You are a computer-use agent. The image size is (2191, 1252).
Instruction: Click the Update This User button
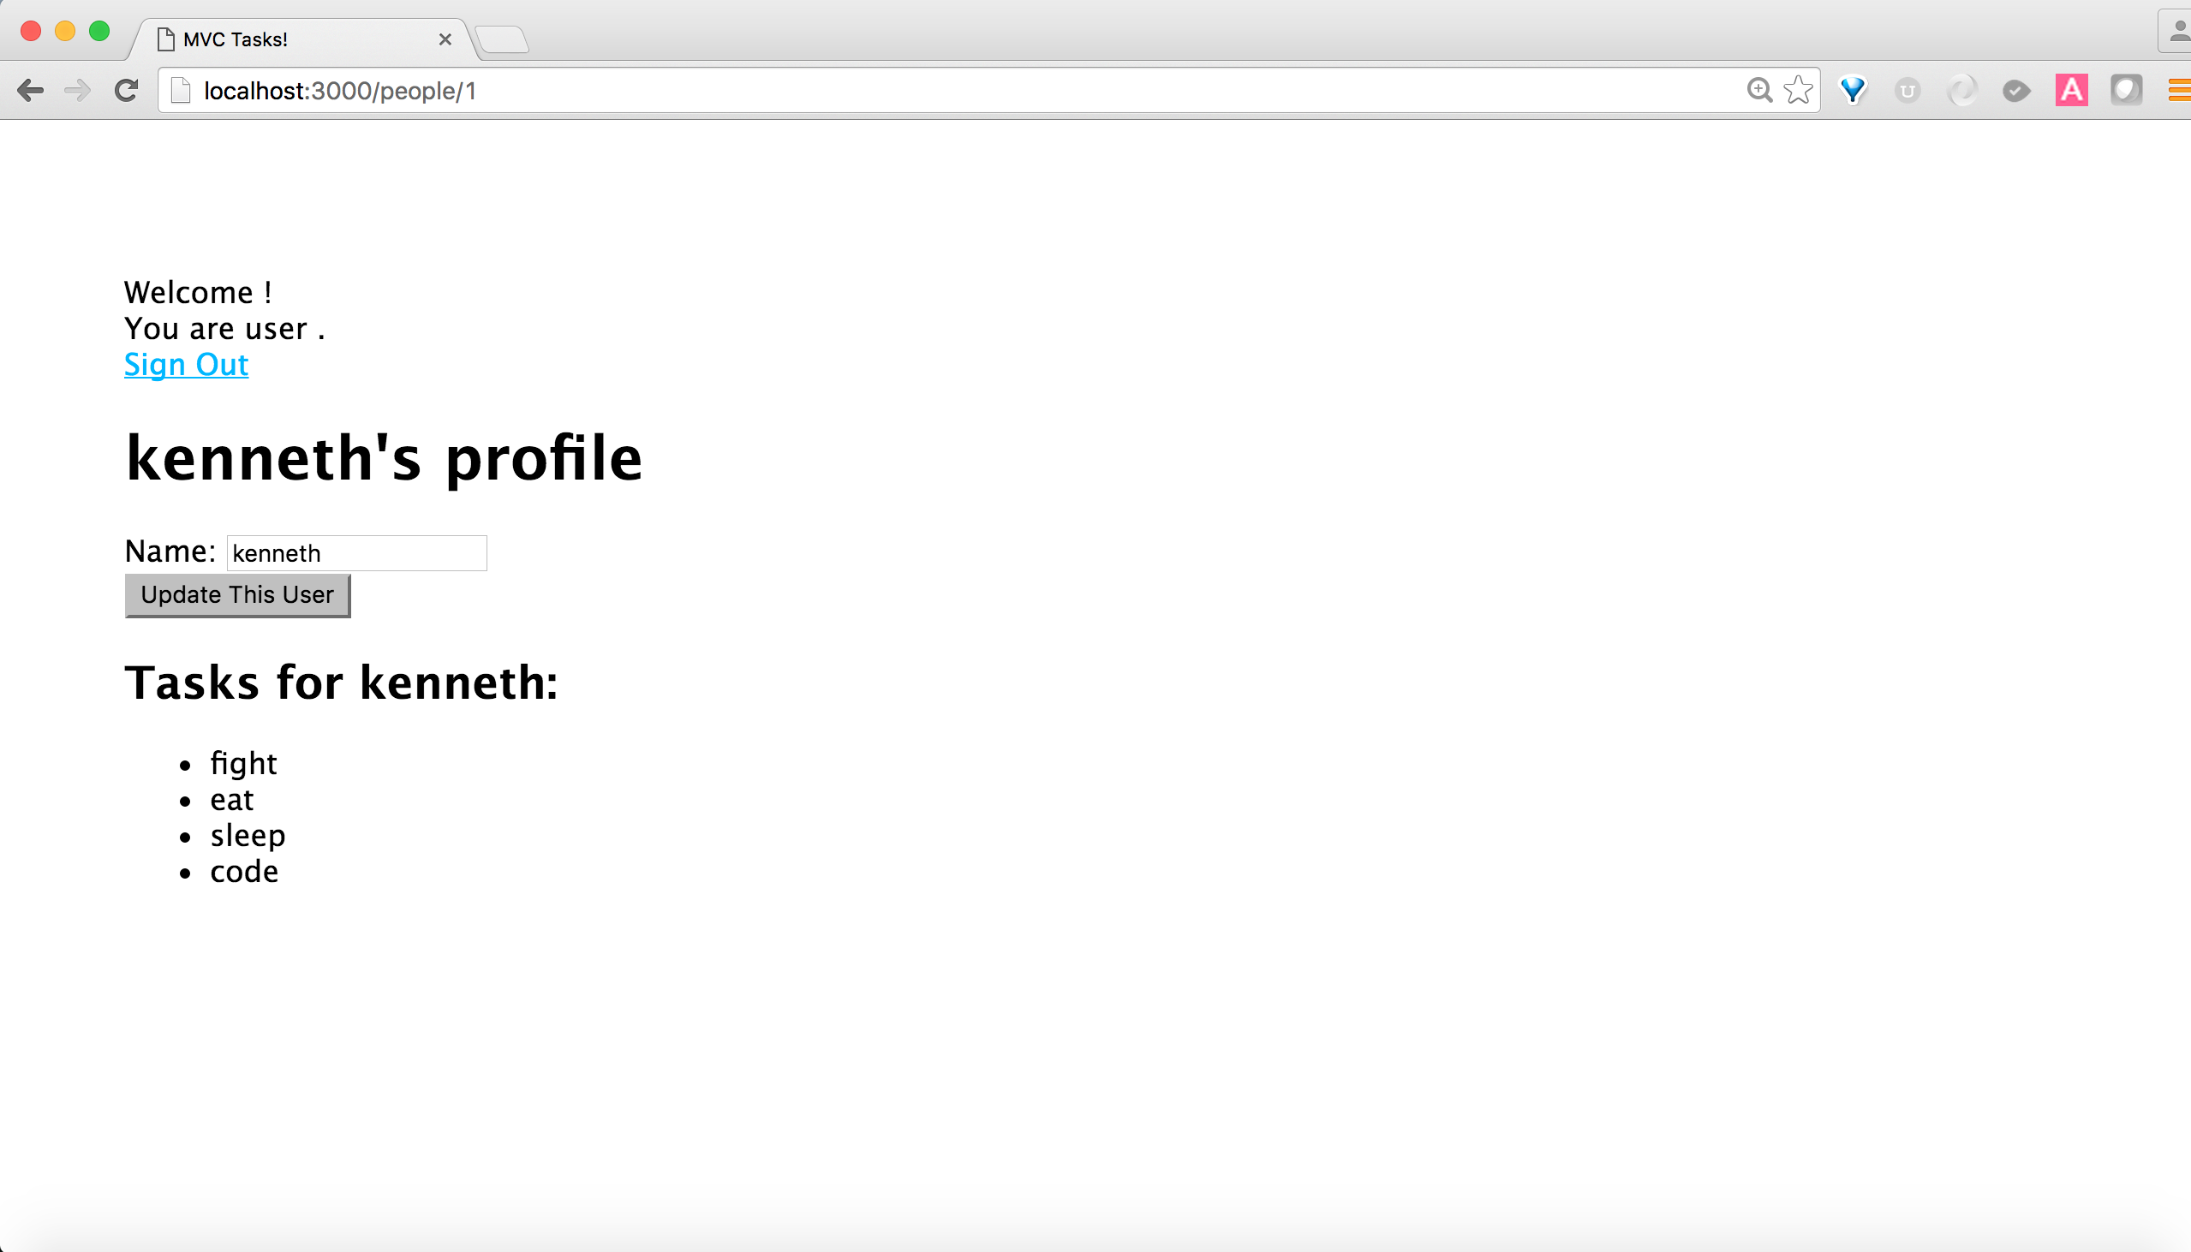[x=236, y=594]
